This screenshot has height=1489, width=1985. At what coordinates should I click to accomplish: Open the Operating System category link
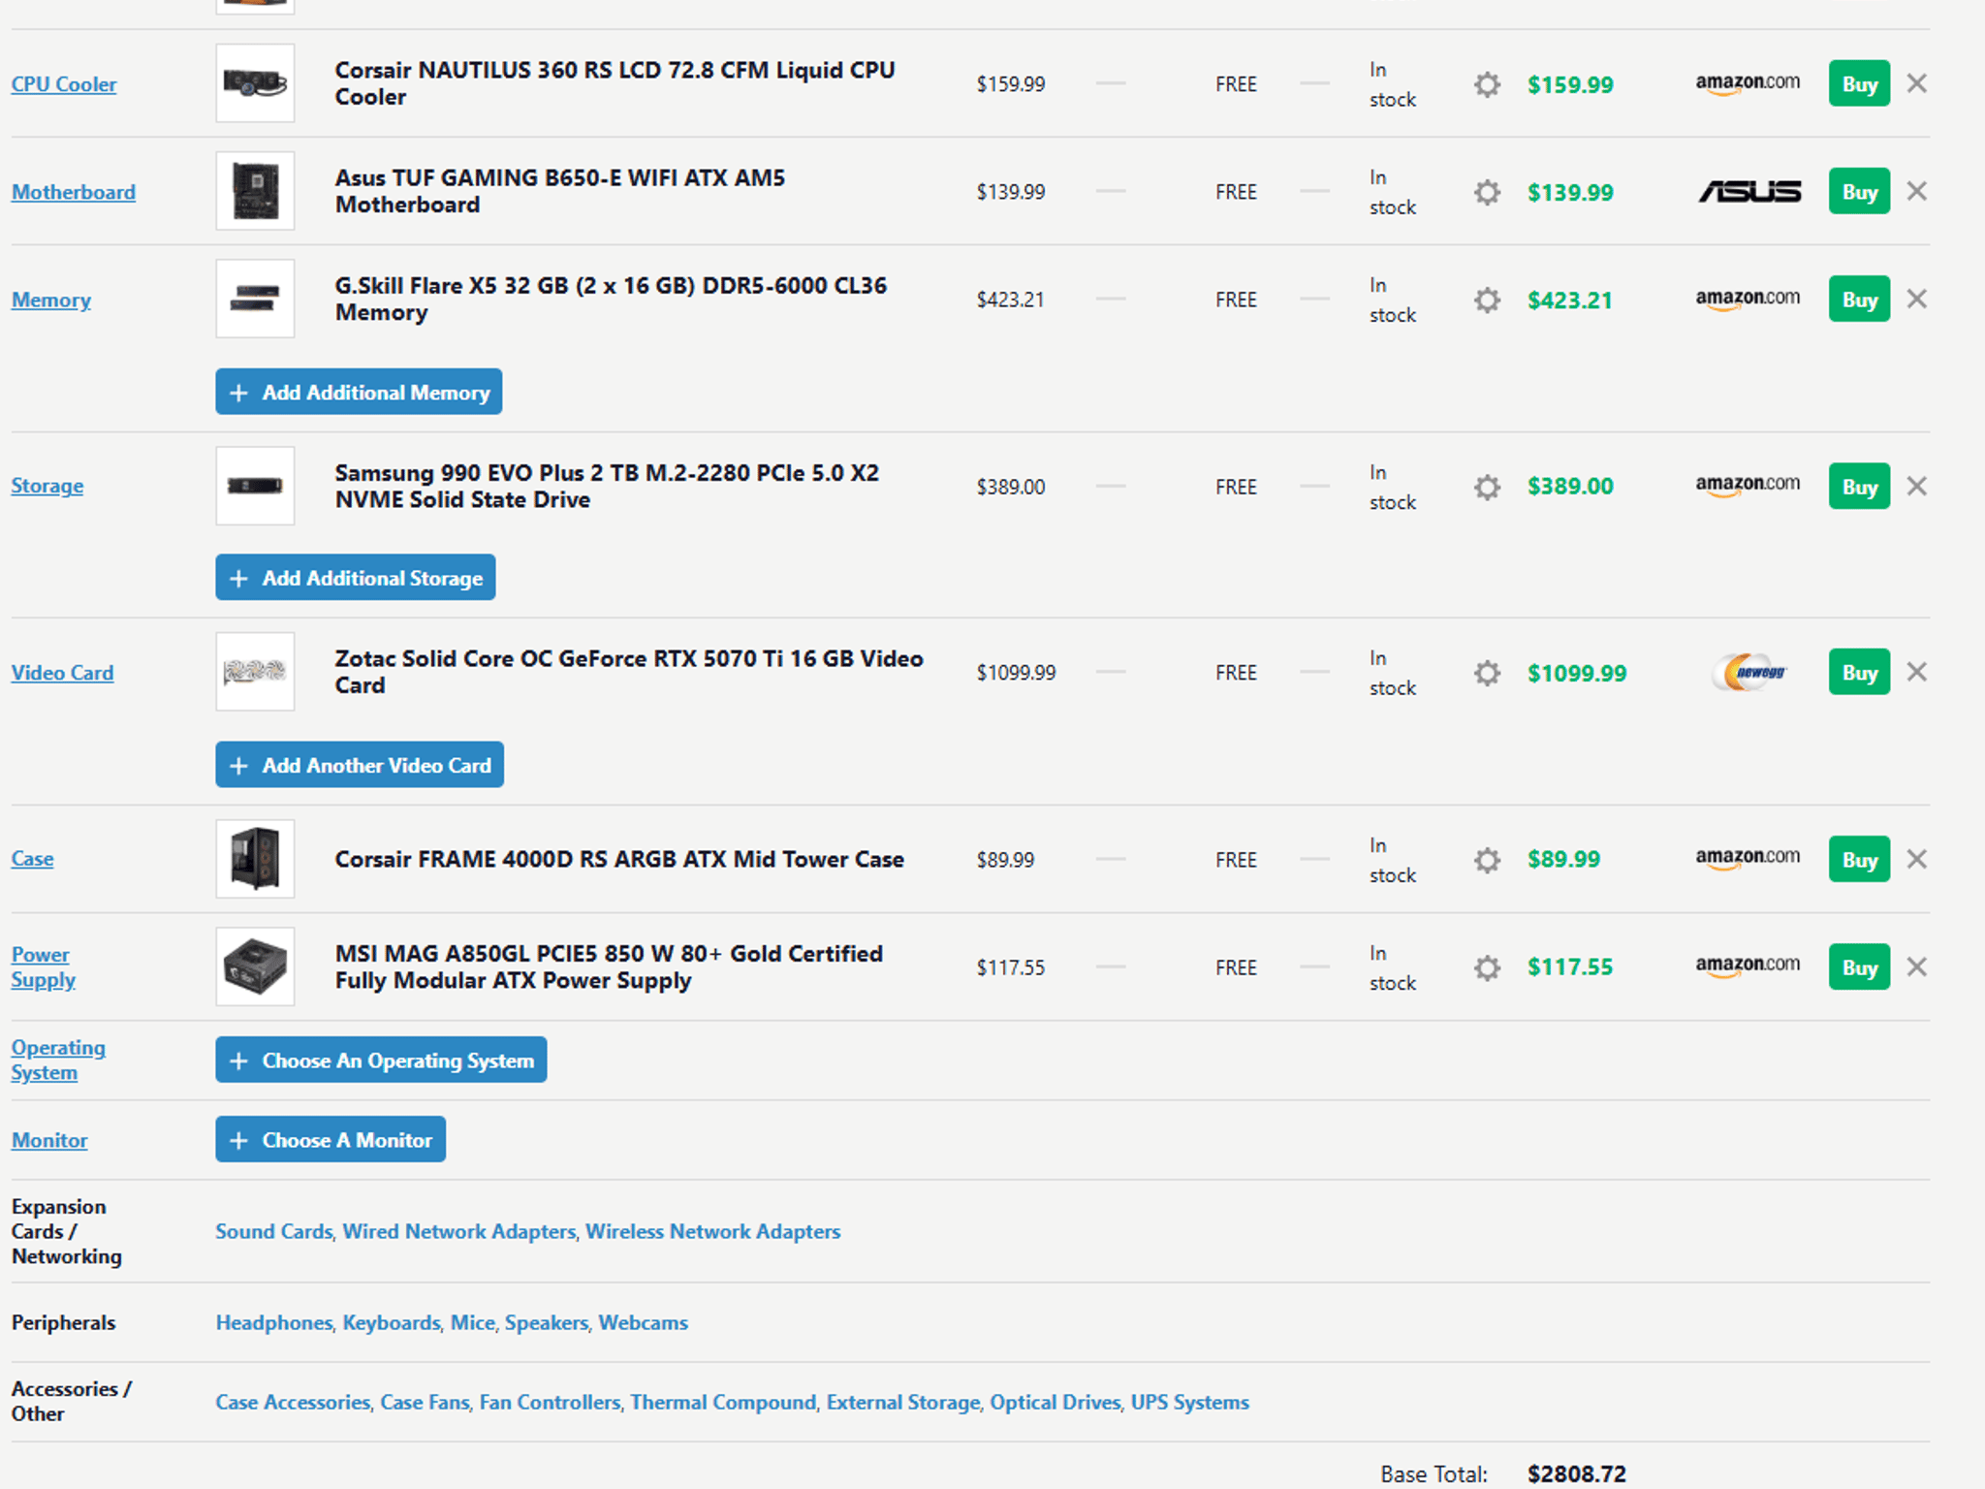[x=58, y=1060]
